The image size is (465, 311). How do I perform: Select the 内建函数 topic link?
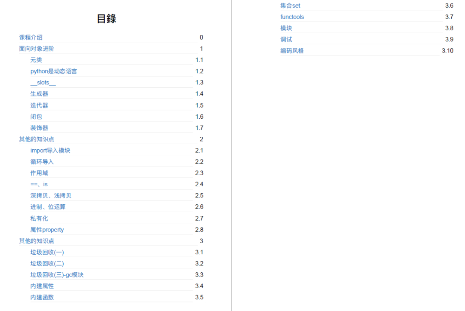pos(42,297)
